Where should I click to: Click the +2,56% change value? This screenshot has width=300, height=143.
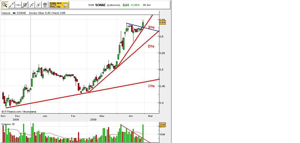pos(135,5)
